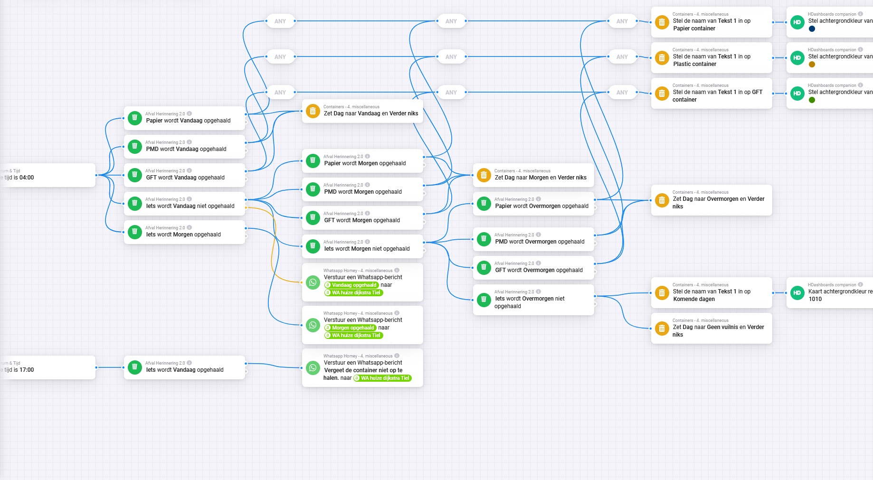The height and width of the screenshot is (480, 873).
Task: Click the green trash icon on Papier wordt Vandaag opgehaald
Action: coord(135,118)
